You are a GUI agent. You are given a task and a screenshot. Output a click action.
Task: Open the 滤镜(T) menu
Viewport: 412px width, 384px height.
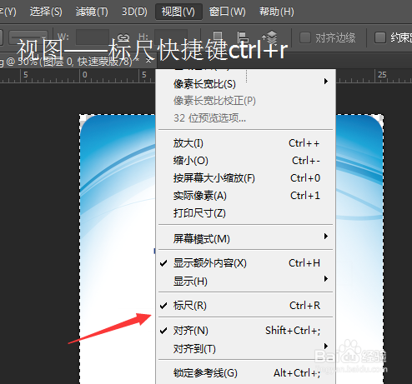92,12
